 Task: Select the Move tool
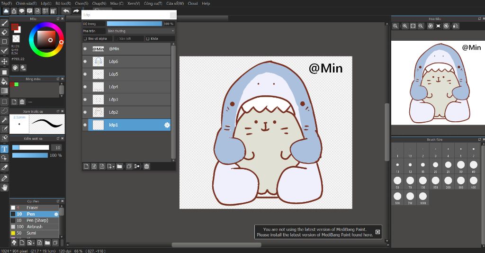[x=4, y=61]
